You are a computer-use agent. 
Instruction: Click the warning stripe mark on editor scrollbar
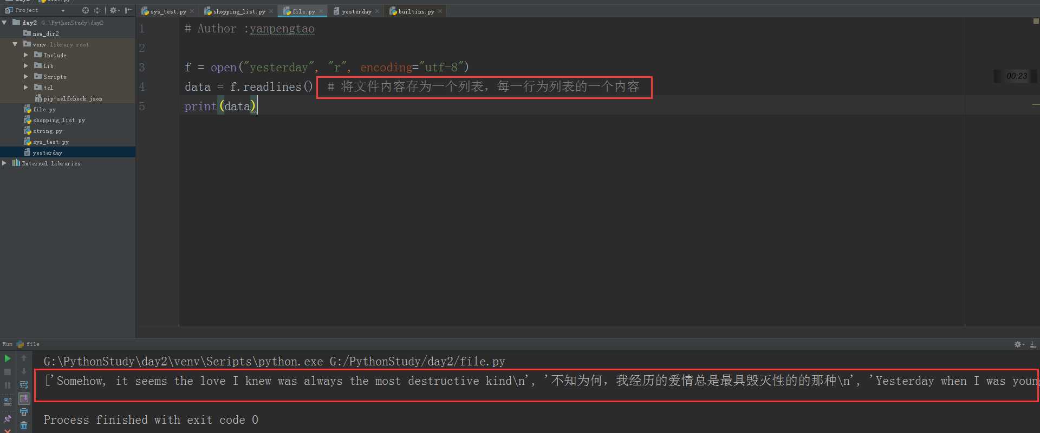pos(1036,104)
